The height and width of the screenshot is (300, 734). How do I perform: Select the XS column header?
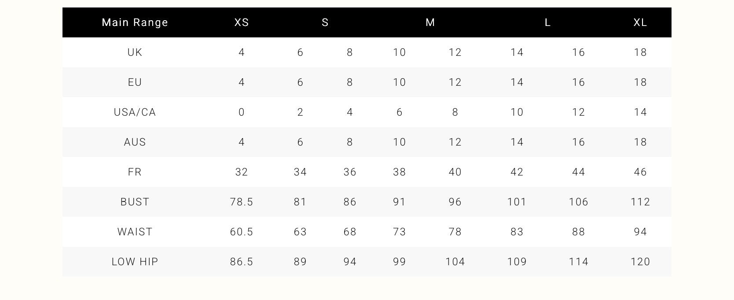point(242,22)
